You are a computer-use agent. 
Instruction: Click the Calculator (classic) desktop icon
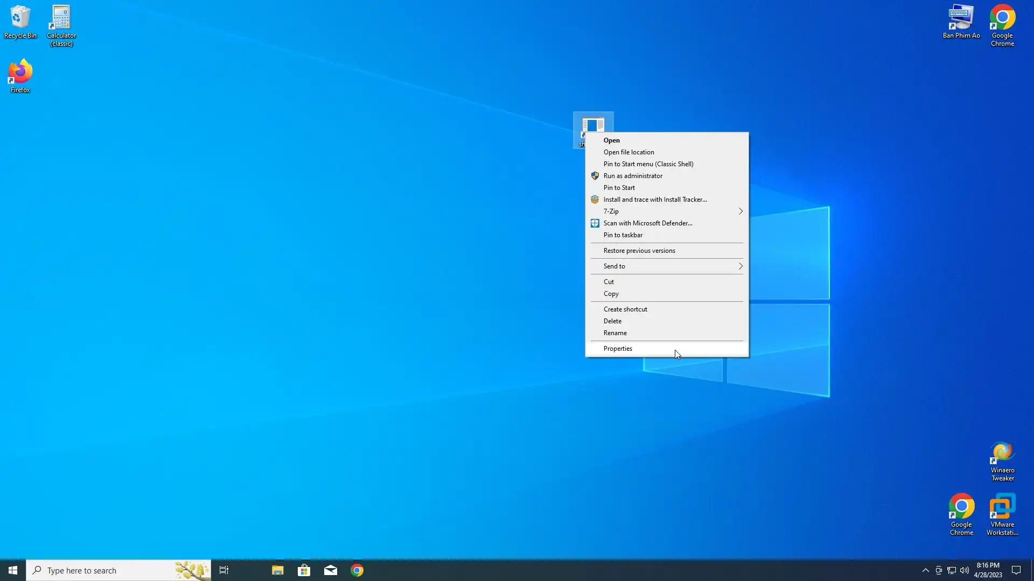coord(61,24)
